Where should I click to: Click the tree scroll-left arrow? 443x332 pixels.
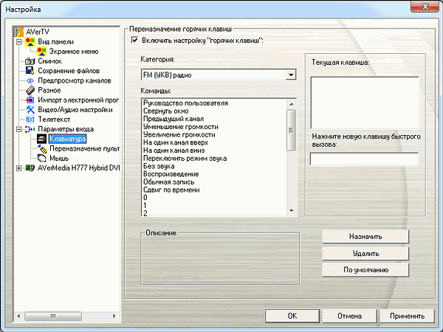click(18, 316)
